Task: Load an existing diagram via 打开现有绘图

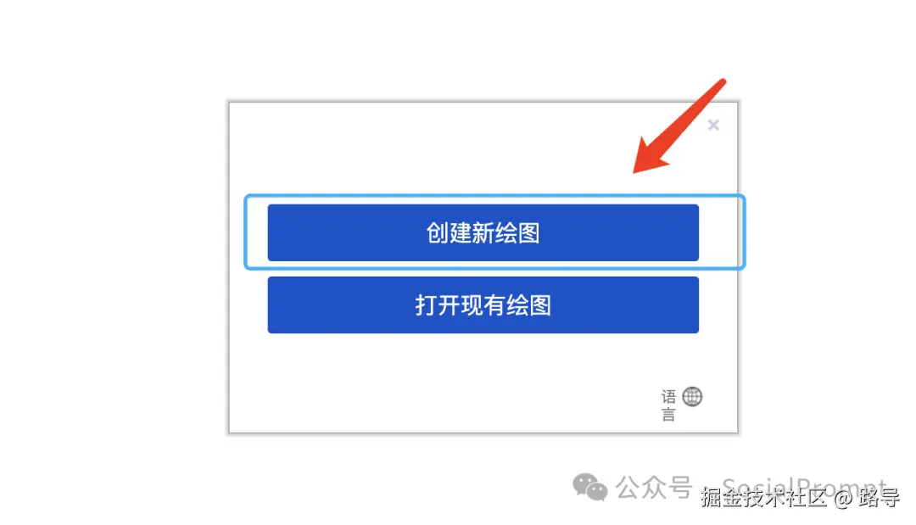Action: pyautogui.click(x=483, y=304)
